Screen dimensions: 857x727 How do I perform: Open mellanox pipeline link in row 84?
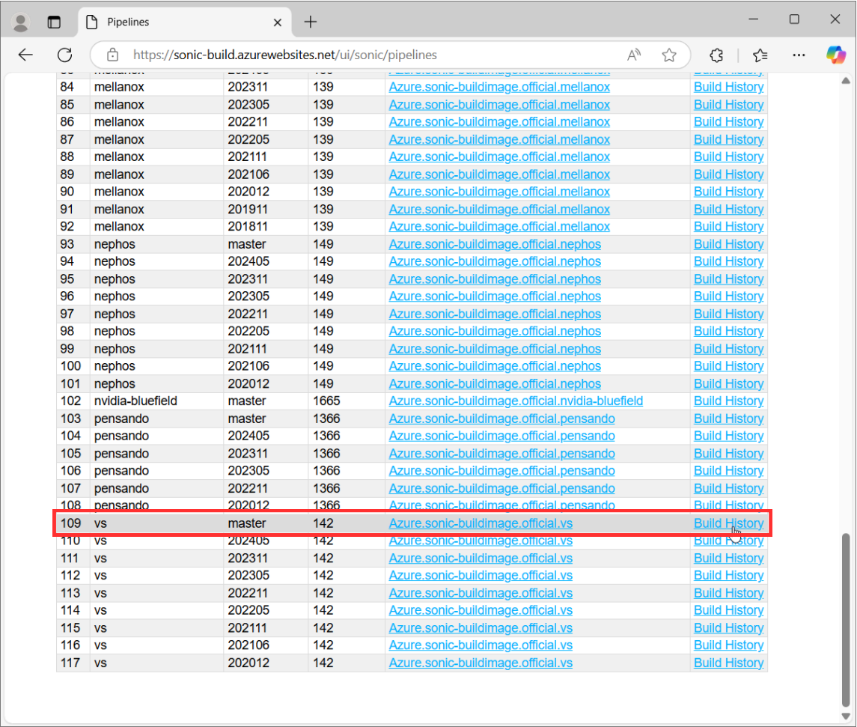tap(499, 87)
